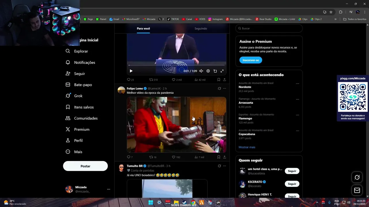
Task: Seek on the video progress bar
Action: [176, 65]
